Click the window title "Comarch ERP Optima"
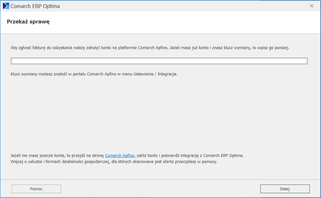Viewport: 321px width, 198px height. pos(35,6)
